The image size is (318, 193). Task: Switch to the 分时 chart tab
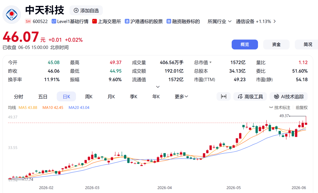[x=19, y=96]
